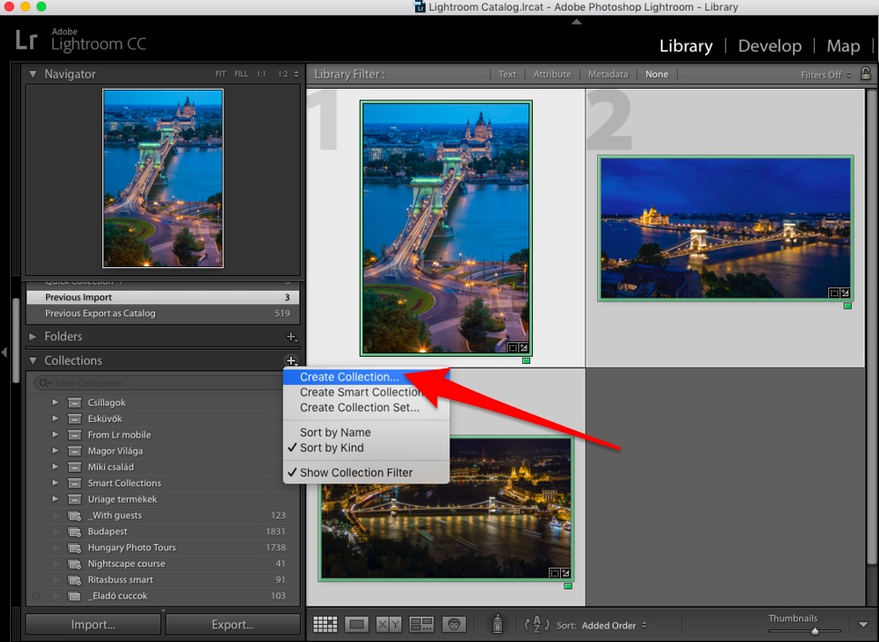Click the _With guests smart collection icon
The image size is (879, 642).
tap(74, 515)
